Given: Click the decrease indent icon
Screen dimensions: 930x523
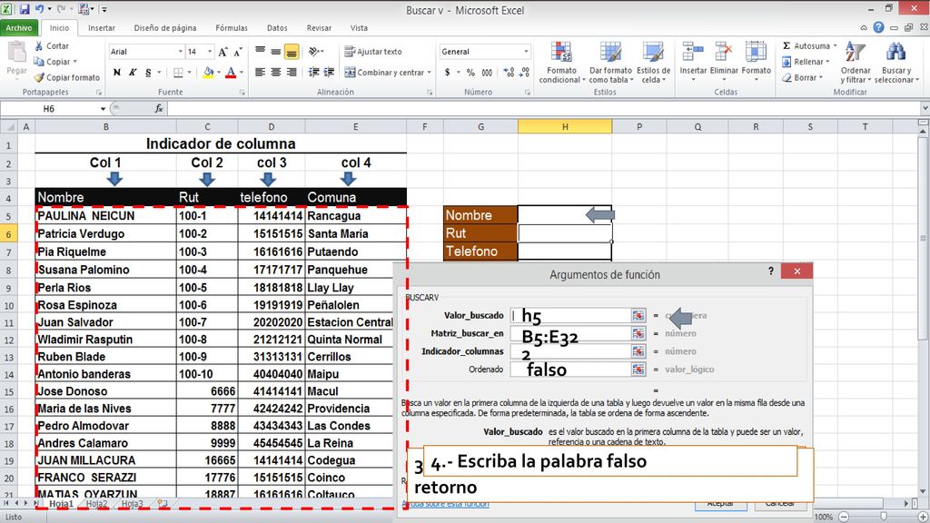Looking at the screenshot, I should (313, 73).
